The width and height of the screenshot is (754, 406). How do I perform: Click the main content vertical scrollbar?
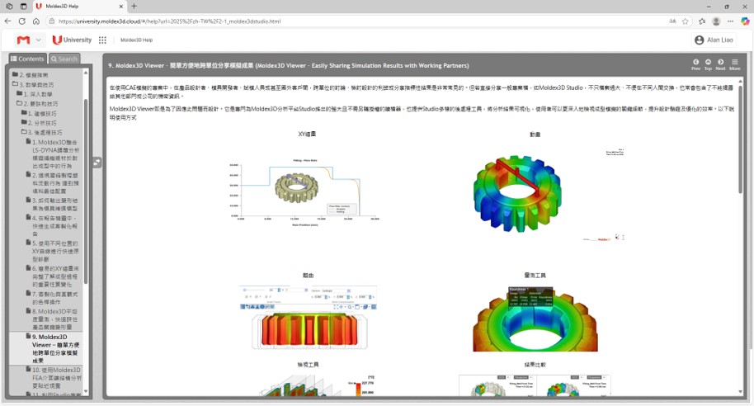[x=741, y=139]
